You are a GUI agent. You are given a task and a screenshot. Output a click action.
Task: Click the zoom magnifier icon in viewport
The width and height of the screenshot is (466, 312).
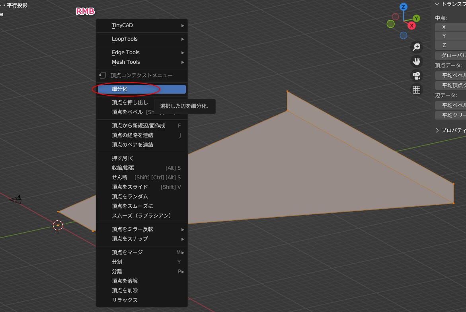point(417,47)
